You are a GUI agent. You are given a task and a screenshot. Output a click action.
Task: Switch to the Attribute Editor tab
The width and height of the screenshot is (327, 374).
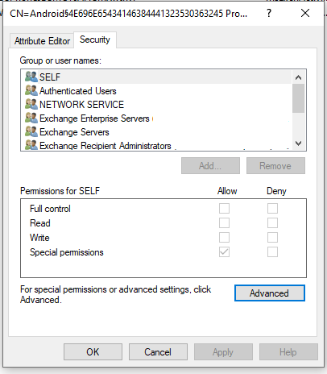(x=42, y=41)
